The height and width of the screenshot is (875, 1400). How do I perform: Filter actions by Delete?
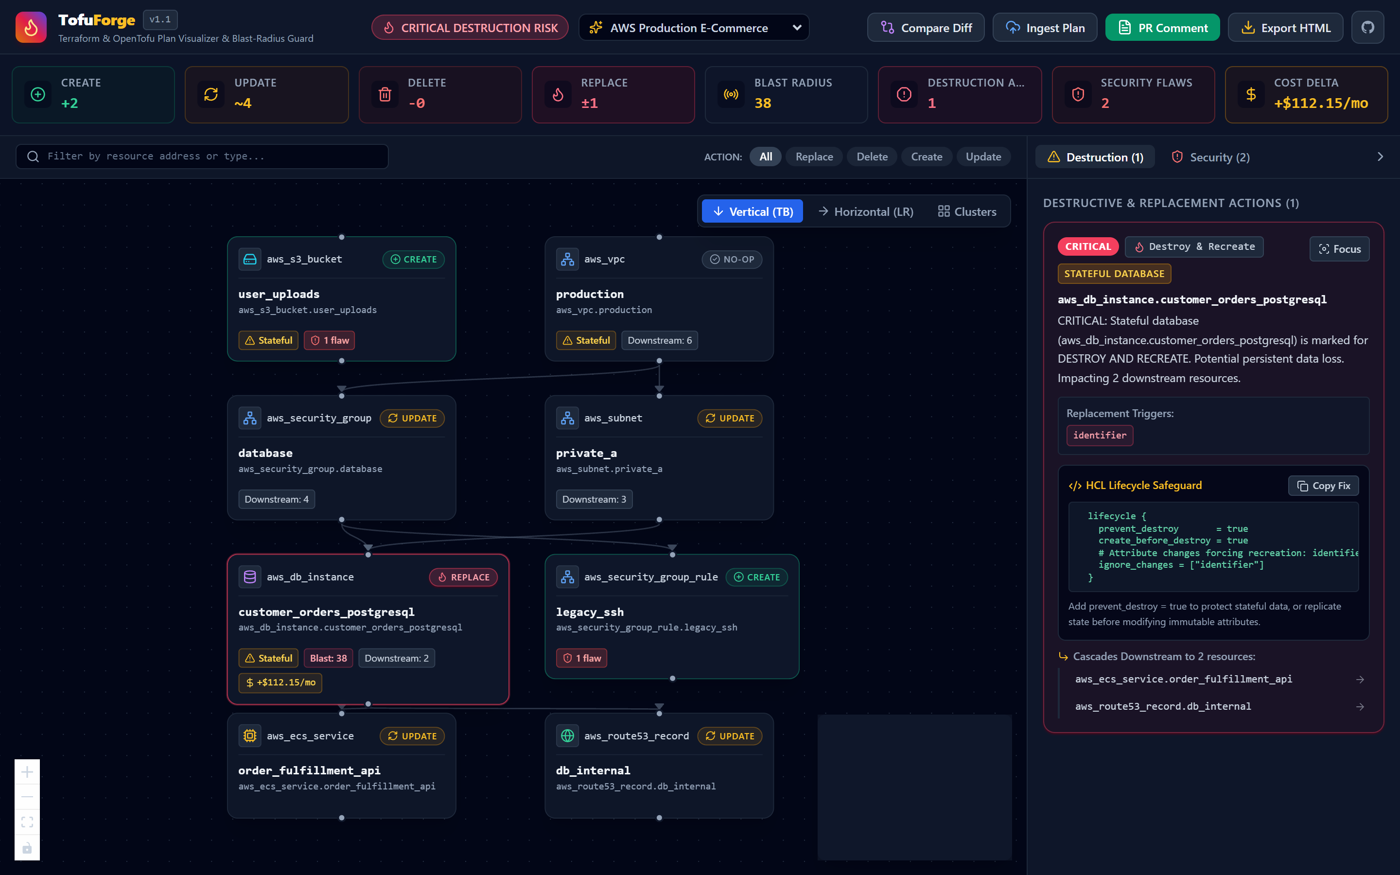coord(872,157)
